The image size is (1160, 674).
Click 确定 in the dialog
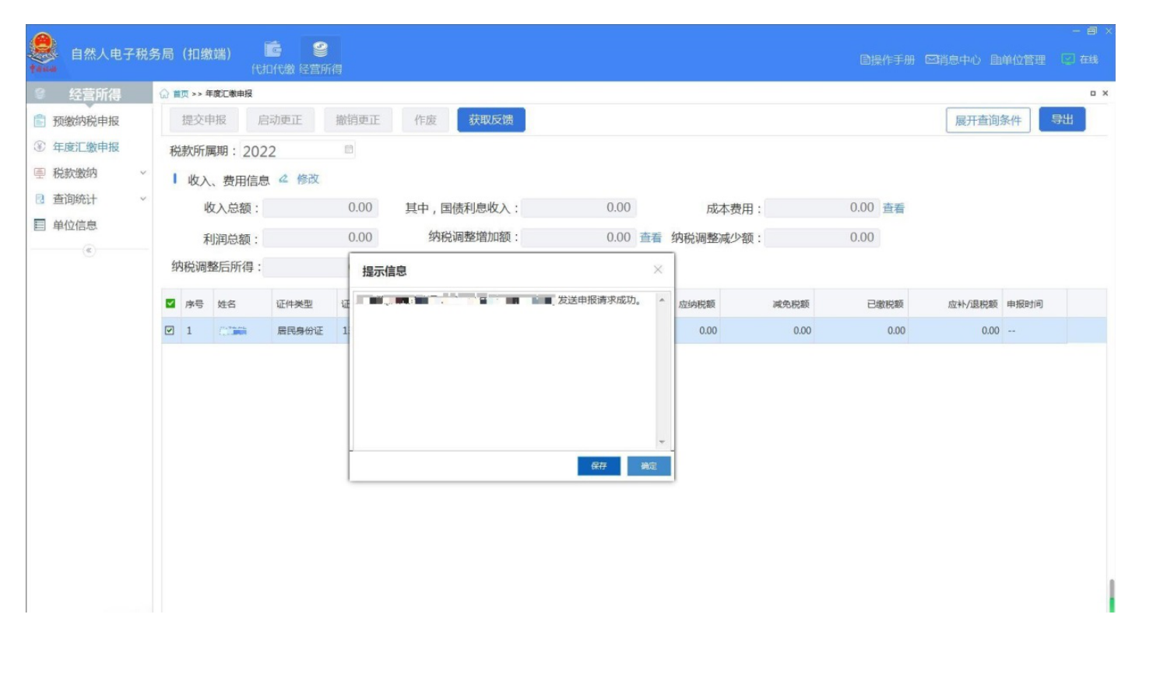point(649,465)
